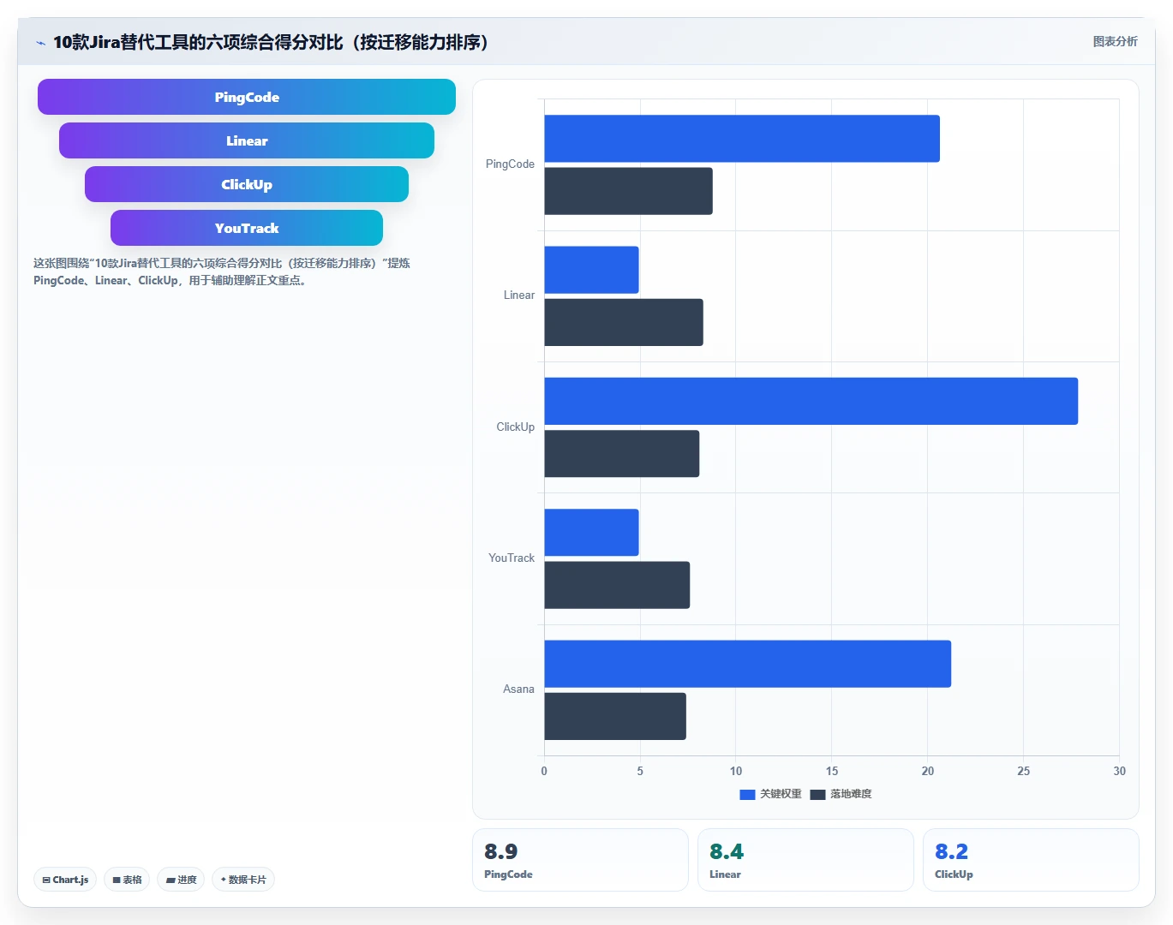Open the 8.4 Linear score card
The width and height of the screenshot is (1173, 925).
[x=805, y=860]
